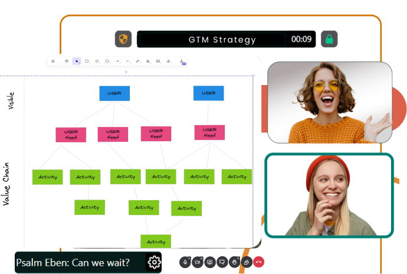407x274 pixels.
Task: Select the insert image tool
Action: coord(158,61)
